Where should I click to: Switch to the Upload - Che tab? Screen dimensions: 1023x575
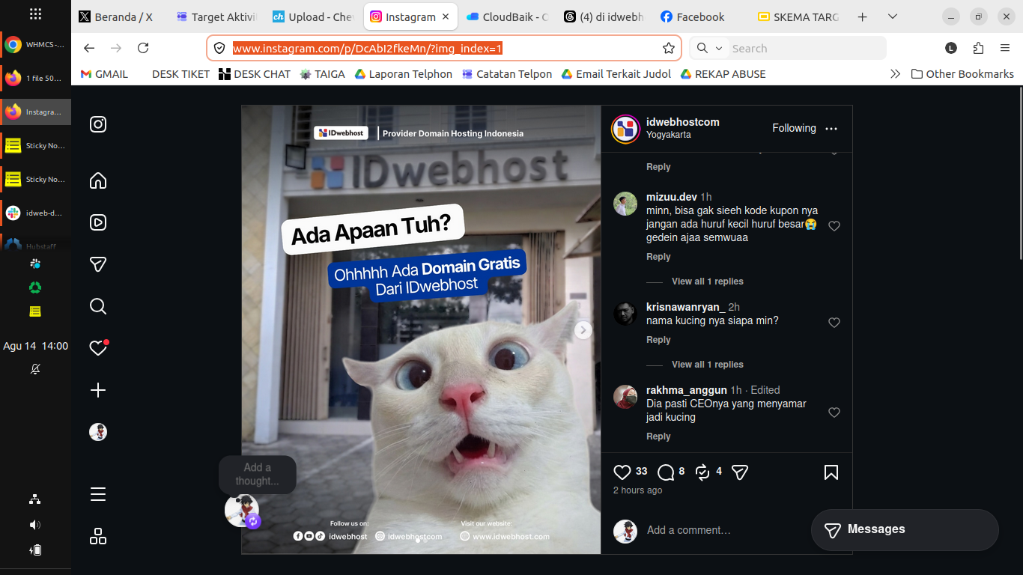314,16
